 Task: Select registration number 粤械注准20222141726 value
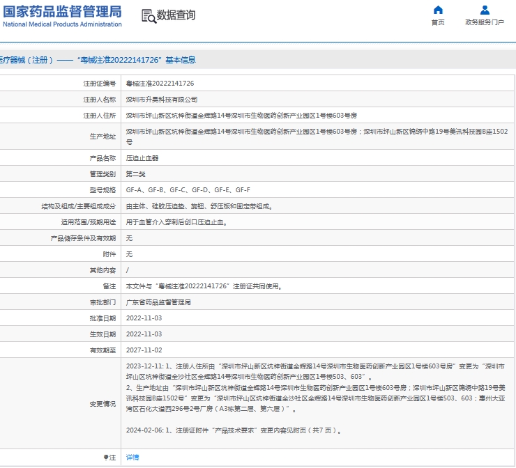point(160,84)
